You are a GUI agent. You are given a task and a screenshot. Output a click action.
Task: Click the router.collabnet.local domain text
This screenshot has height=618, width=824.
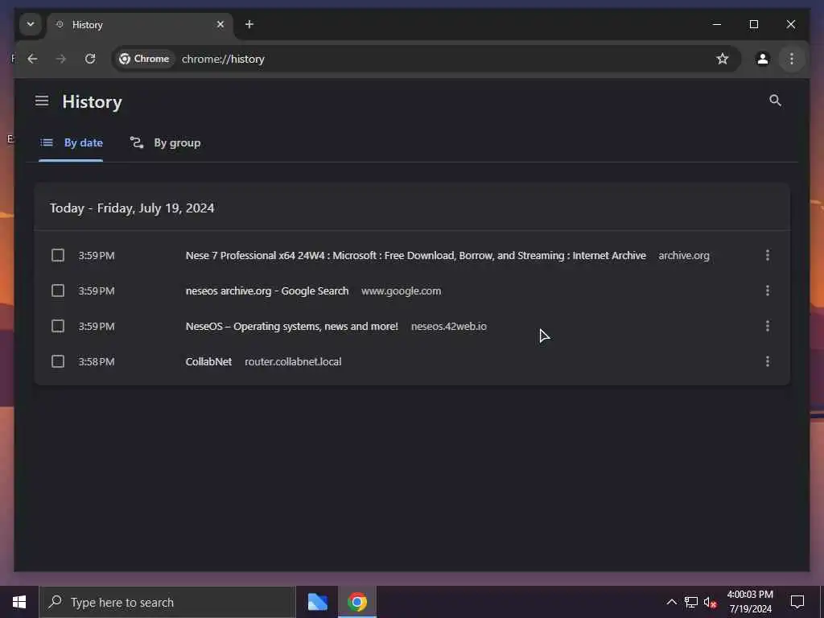pyautogui.click(x=293, y=361)
